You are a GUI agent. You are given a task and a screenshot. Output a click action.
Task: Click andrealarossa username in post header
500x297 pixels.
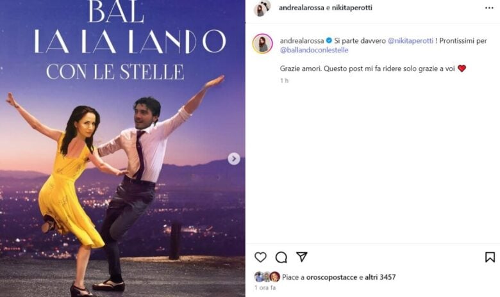(x=301, y=8)
